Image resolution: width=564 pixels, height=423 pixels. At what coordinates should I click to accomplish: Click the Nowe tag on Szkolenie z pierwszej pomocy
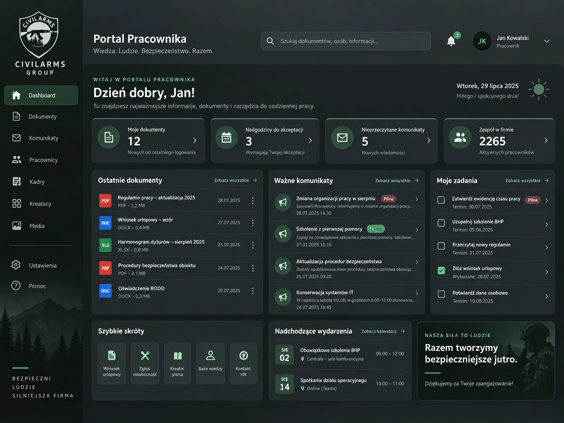375,229
